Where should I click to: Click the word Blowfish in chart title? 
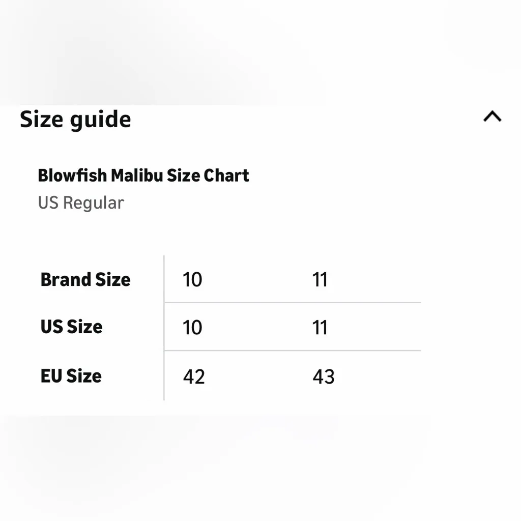click(72, 176)
